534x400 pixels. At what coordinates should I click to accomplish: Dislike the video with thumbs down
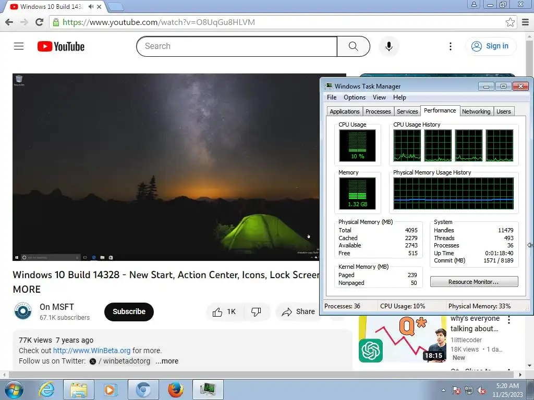pyautogui.click(x=256, y=311)
